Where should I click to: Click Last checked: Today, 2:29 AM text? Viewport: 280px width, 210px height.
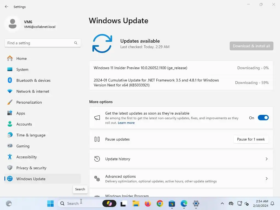click(145, 47)
